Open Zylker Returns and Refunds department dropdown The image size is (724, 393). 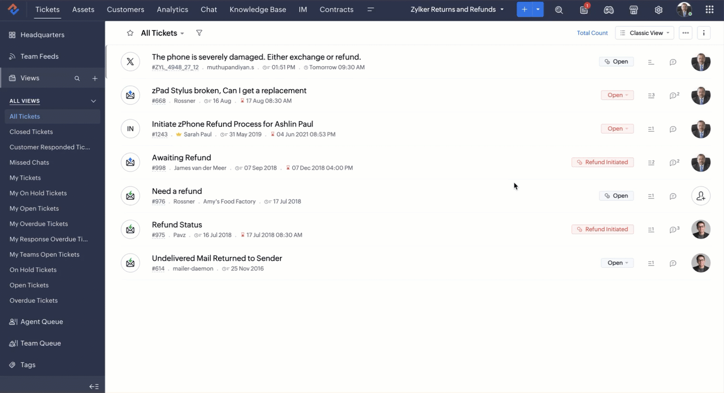click(457, 10)
